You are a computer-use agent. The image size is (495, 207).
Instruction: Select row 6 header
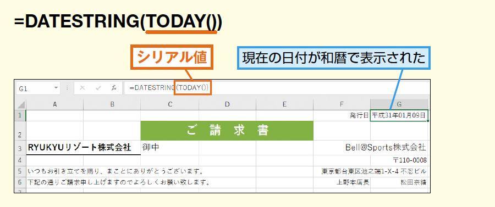point(20,182)
